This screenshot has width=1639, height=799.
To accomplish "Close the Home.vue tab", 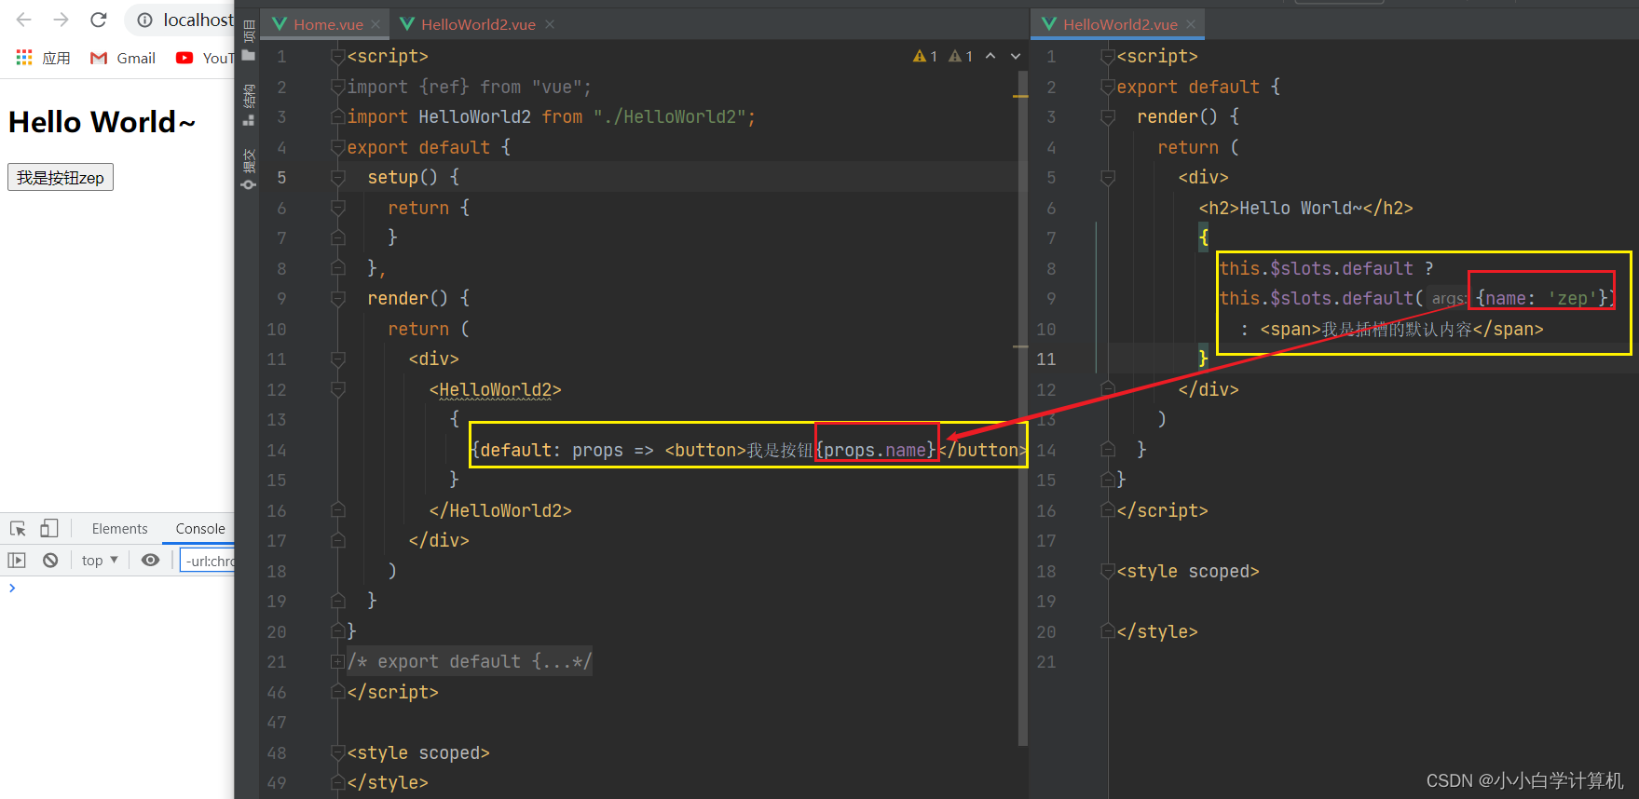I will 376,24.
